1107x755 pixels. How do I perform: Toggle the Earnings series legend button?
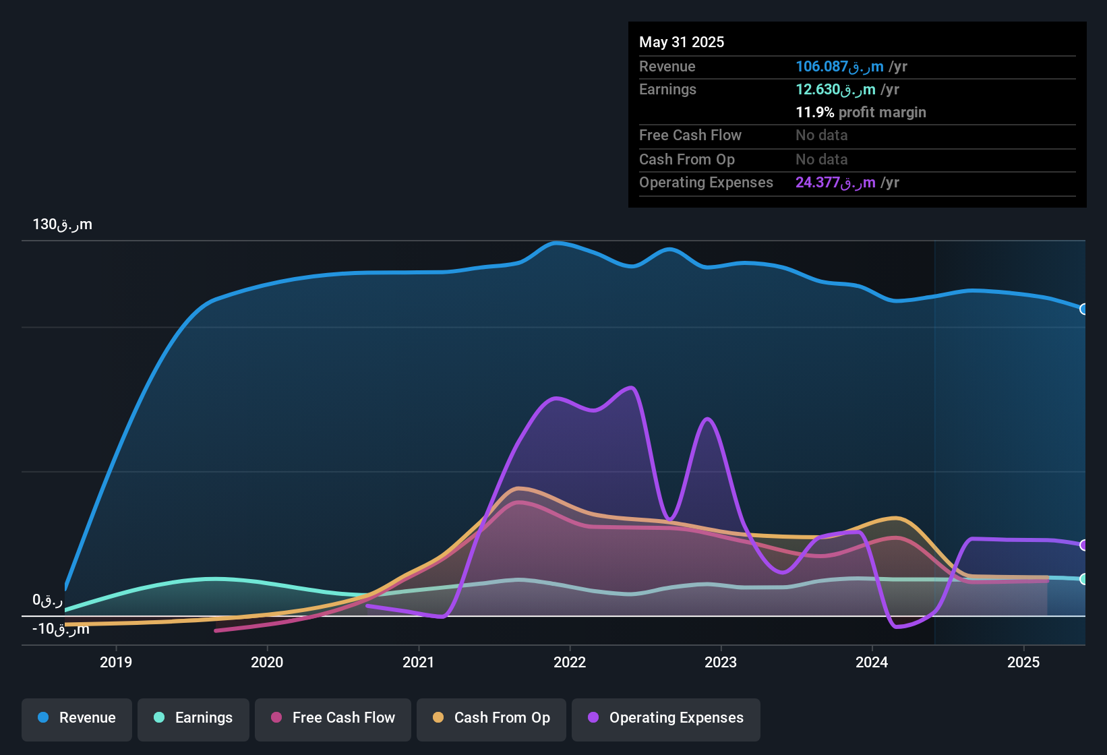193,719
